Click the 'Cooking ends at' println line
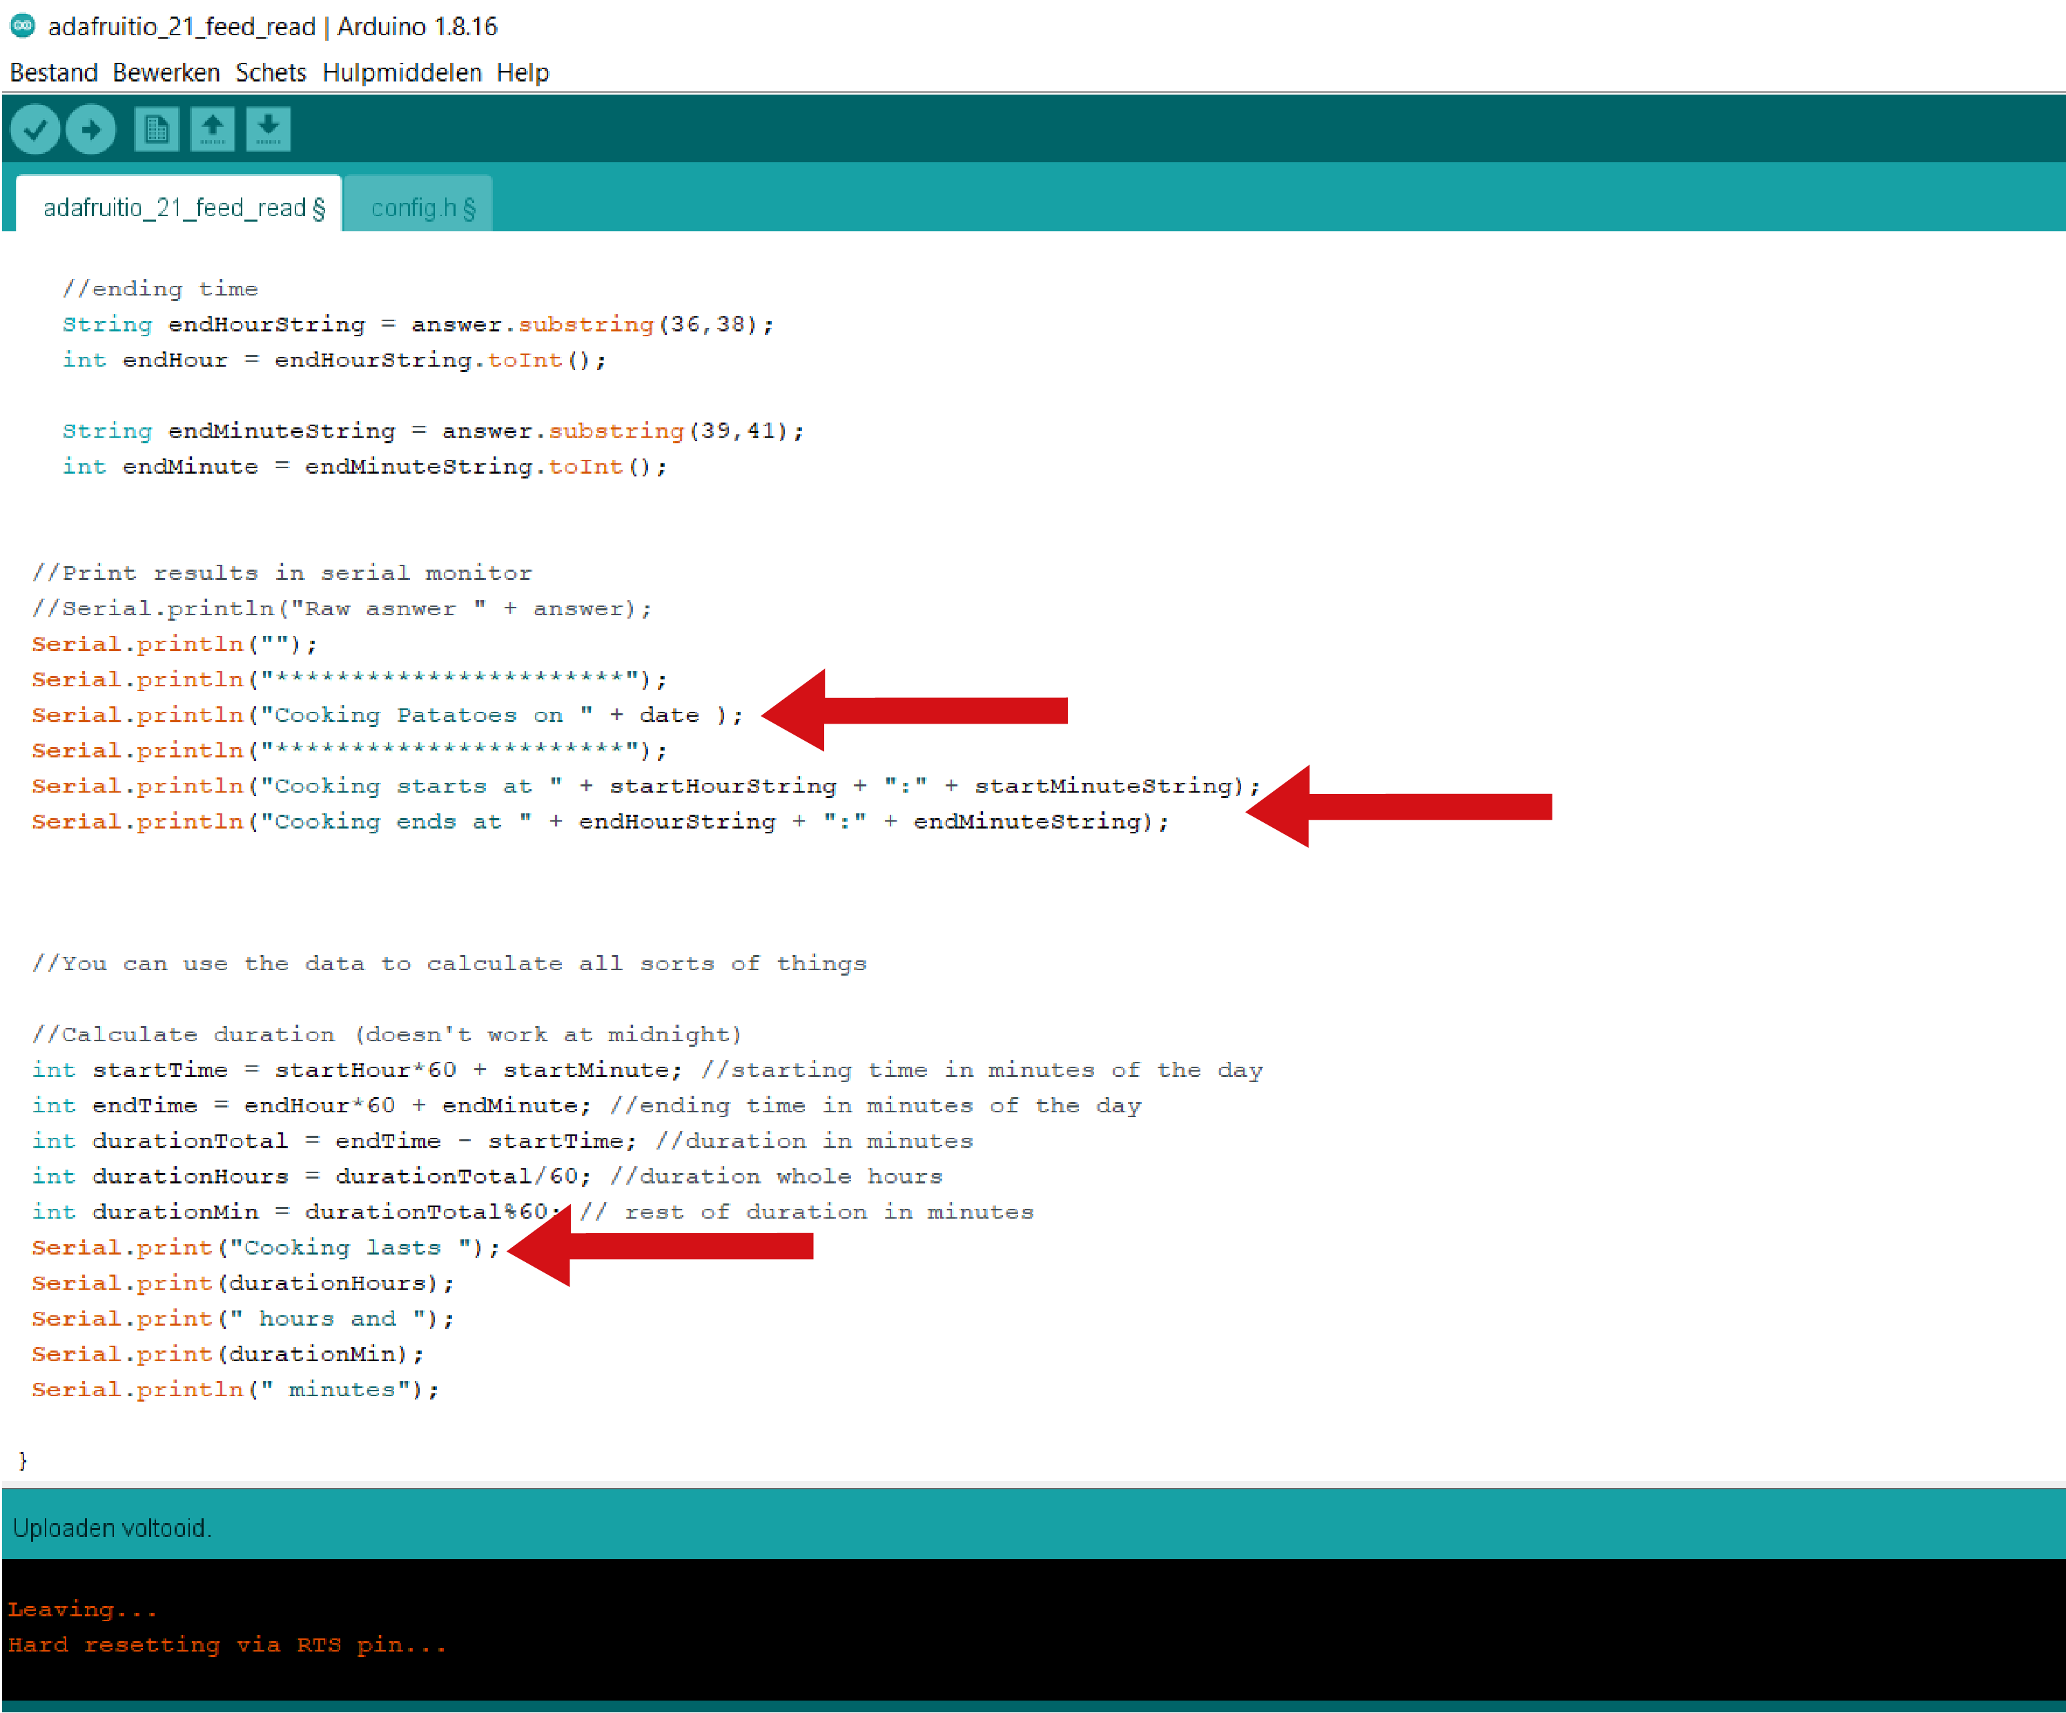This screenshot has height=1713, width=2066. (x=600, y=820)
